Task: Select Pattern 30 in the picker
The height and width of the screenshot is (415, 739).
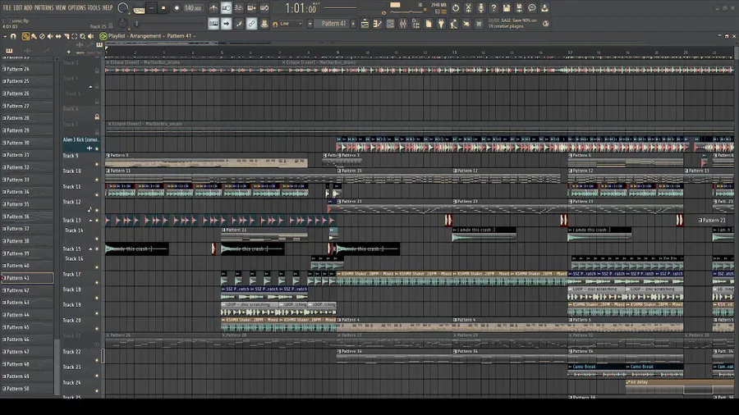Action: 27,143
